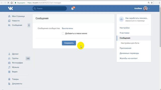This screenshot has height=90, width=161.
Task: Click the VK logo in the header
Action: tap(11, 8)
